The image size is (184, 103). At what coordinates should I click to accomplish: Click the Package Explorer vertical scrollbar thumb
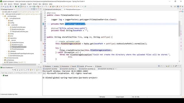pyautogui.click(x=41, y=27)
